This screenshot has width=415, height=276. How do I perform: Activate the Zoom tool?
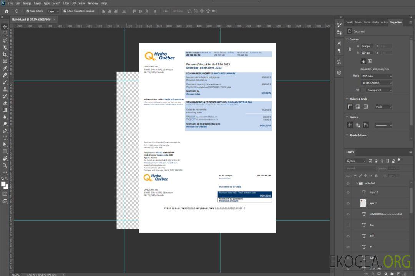point(5,165)
